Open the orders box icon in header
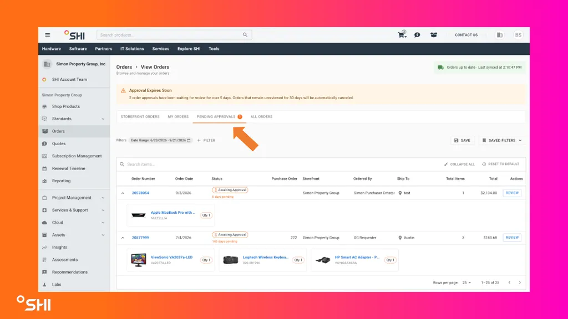This screenshot has width=568, height=319. pyautogui.click(x=434, y=35)
